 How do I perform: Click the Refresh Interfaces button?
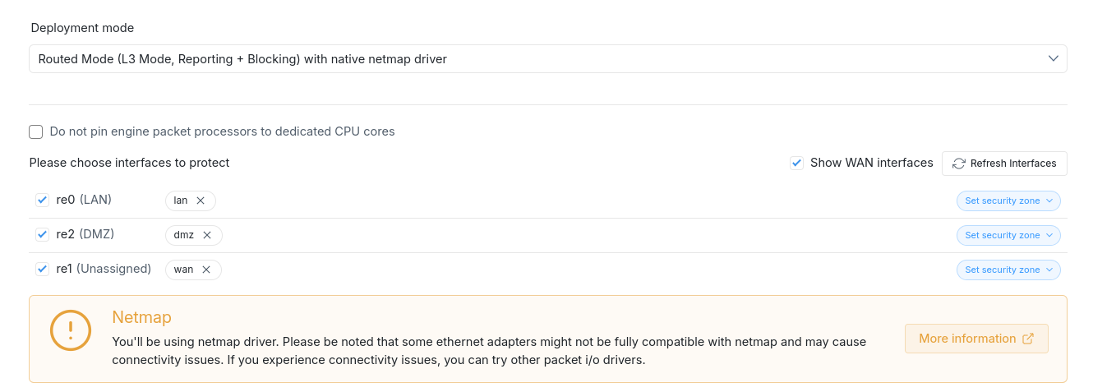point(1004,164)
